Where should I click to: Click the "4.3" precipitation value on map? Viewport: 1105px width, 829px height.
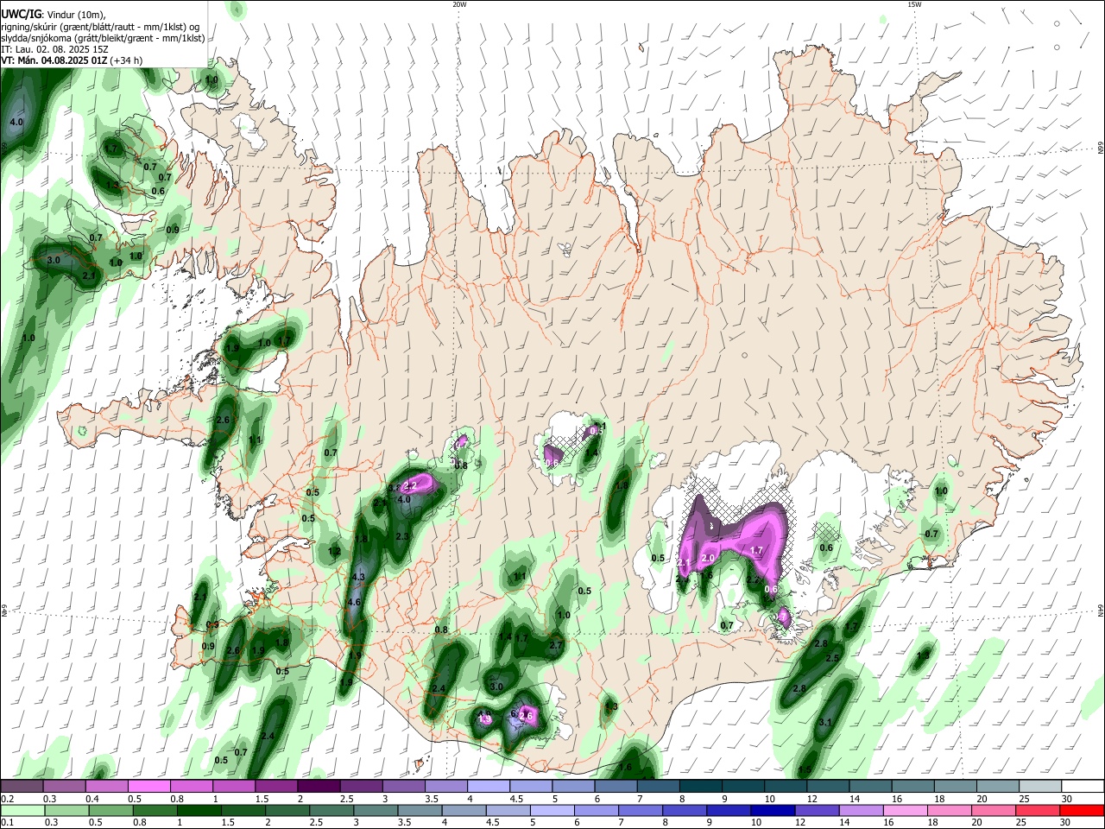tap(359, 577)
